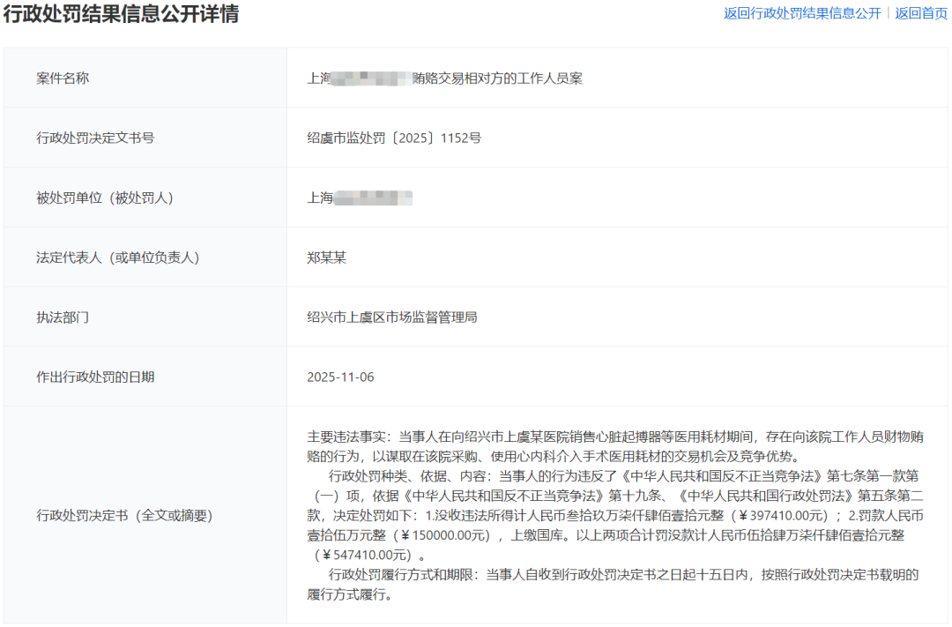This screenshot has width=952, height=627.
Task: Click the agency name 绍兴市上虞区市场监督管理局
Action: click(x=392, y=317)
